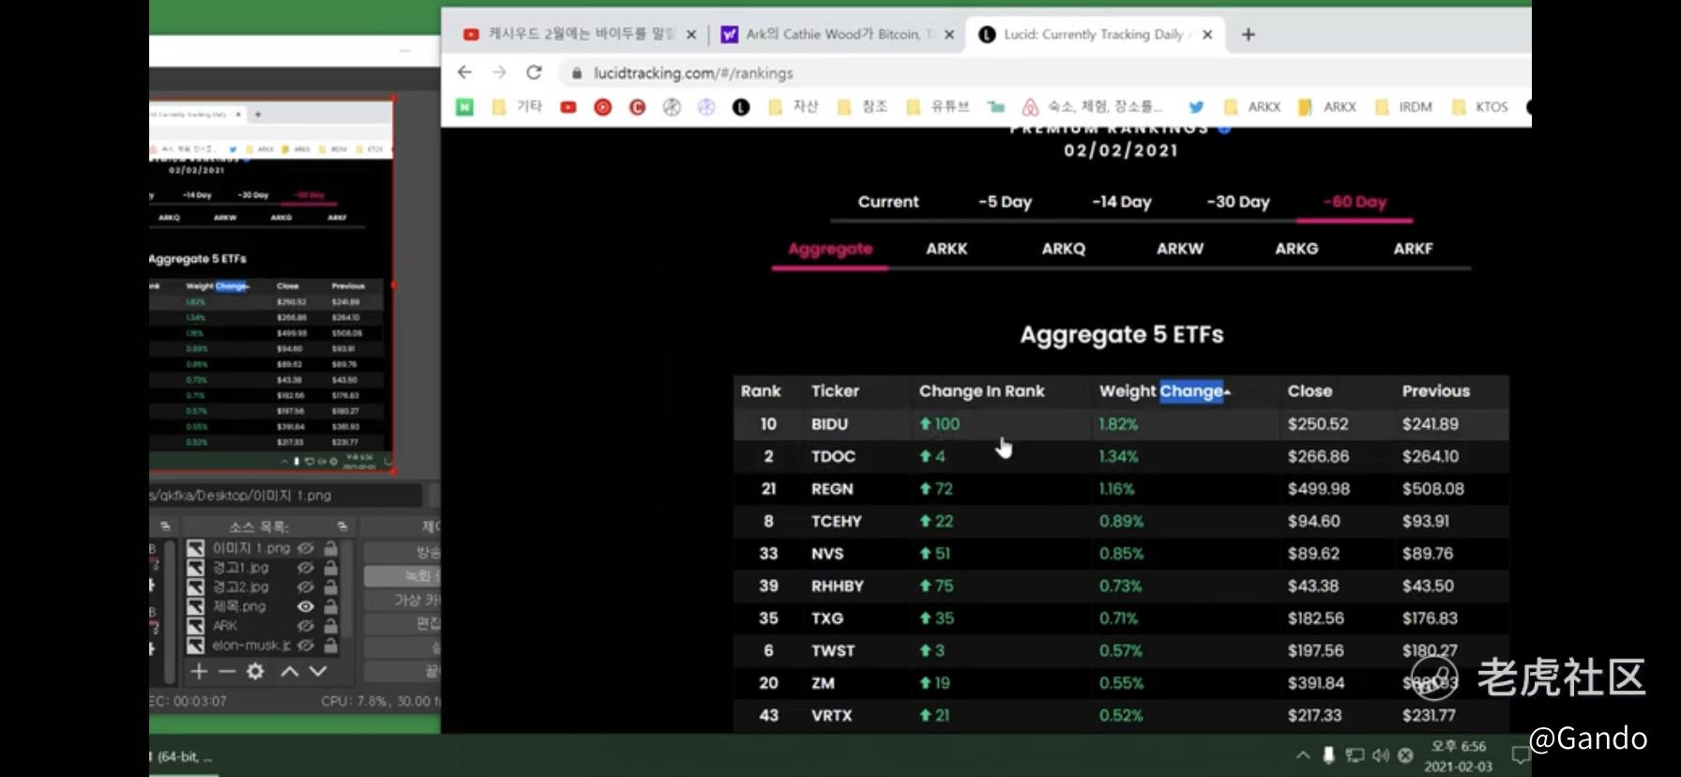Show the 이미지 1.png source
Viewport: 1681px width, 777px height.
click(x=306, y=548)
